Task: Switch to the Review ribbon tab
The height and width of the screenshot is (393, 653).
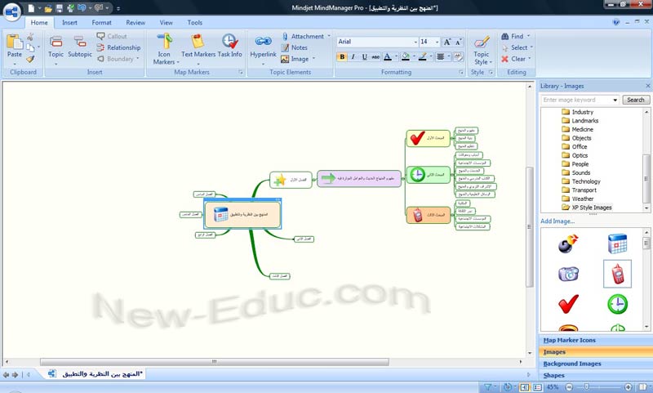Action: click(x=135, y=23)
